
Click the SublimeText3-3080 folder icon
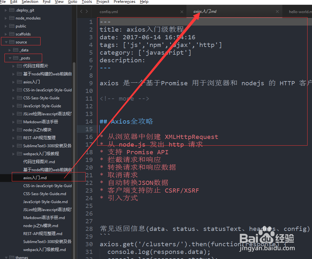point(19,146)
